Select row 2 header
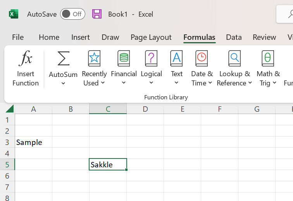The width and height of the screenshot is (293, 201). click(x=7, y=131)
